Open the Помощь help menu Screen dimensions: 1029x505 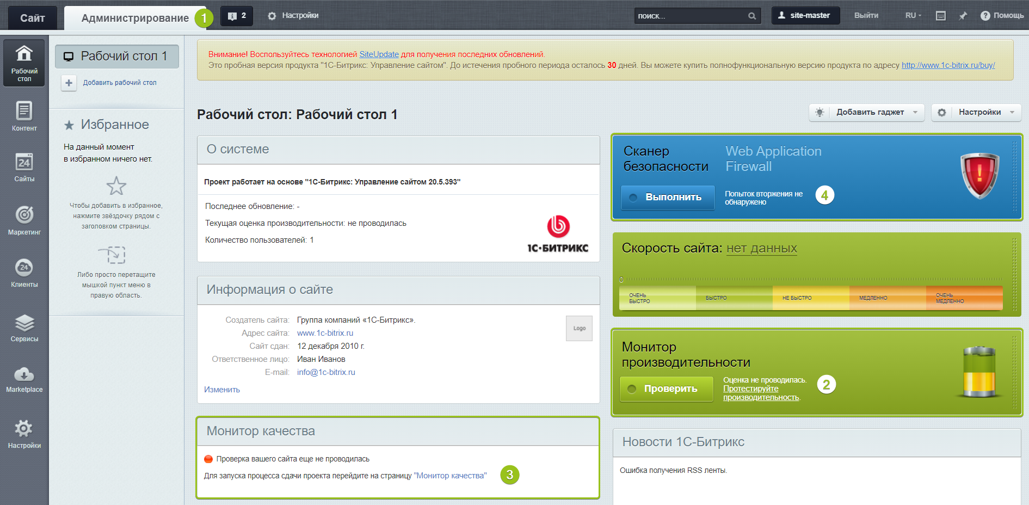[1002, 16]
